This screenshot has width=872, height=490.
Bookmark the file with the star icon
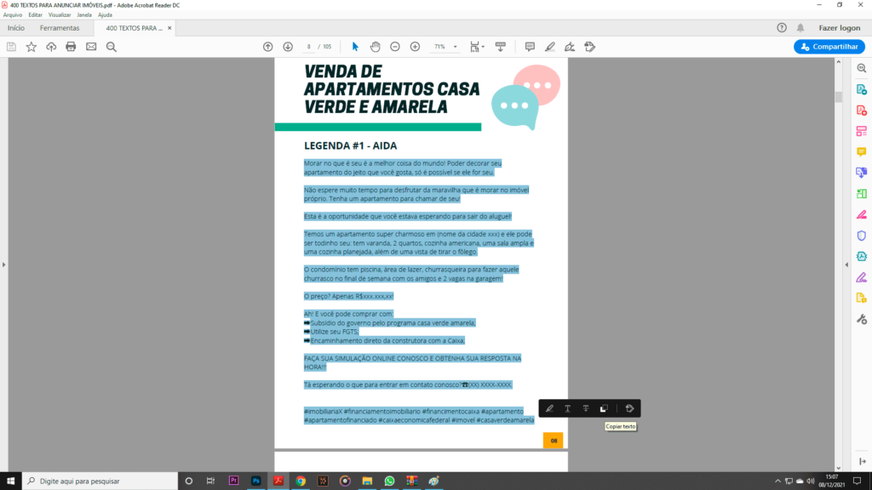[x=32, y=47]
